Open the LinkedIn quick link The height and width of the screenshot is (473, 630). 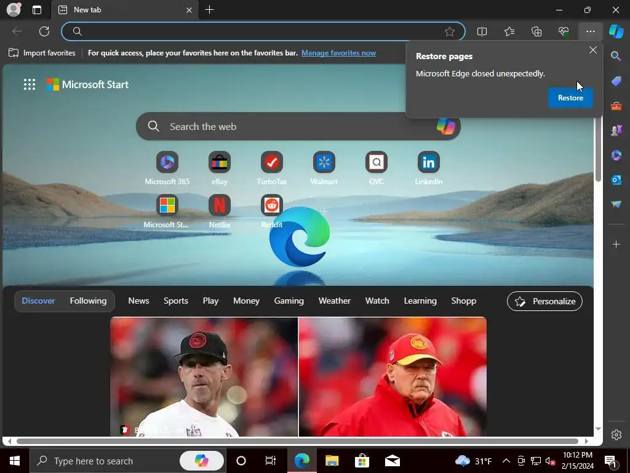click(428, 168)
